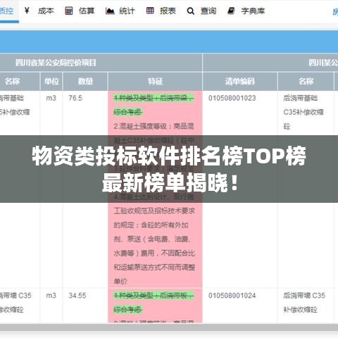The height and width of the screenshot is (338, 338).
Task: Click the 和运输泵送方式不同而调整 line
Action: (x=154, y=267)
